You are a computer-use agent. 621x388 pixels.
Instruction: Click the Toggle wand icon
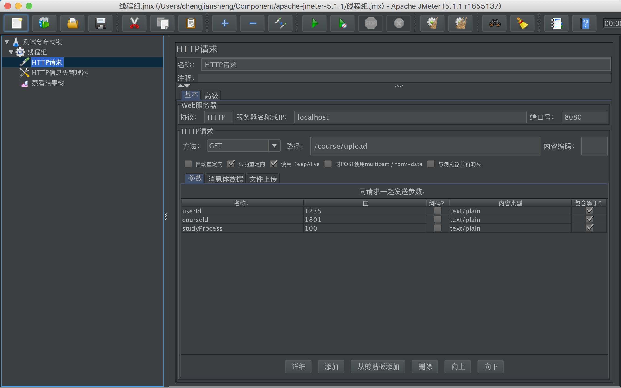click(x=280, y=23)
